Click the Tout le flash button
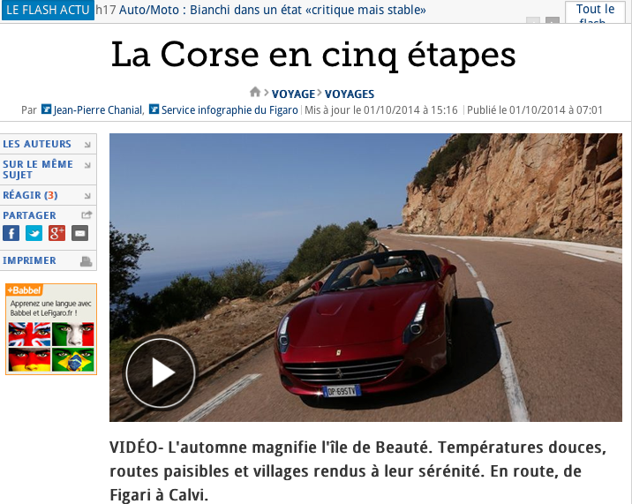 (x=595, y=13)
